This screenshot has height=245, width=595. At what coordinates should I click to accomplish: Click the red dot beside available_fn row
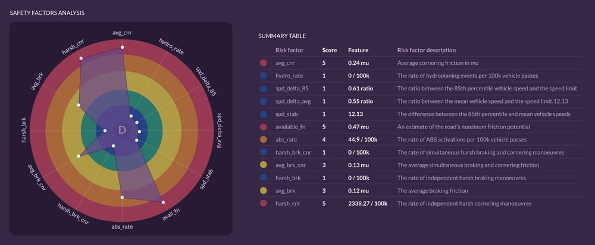tap(264, 127)
